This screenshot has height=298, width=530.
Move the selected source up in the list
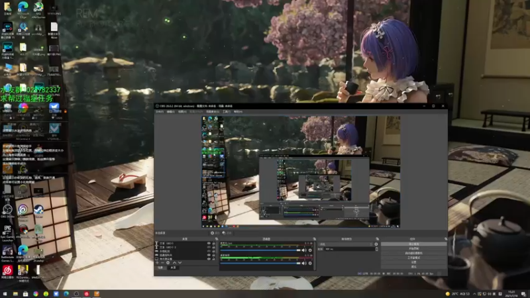point(174,263)
